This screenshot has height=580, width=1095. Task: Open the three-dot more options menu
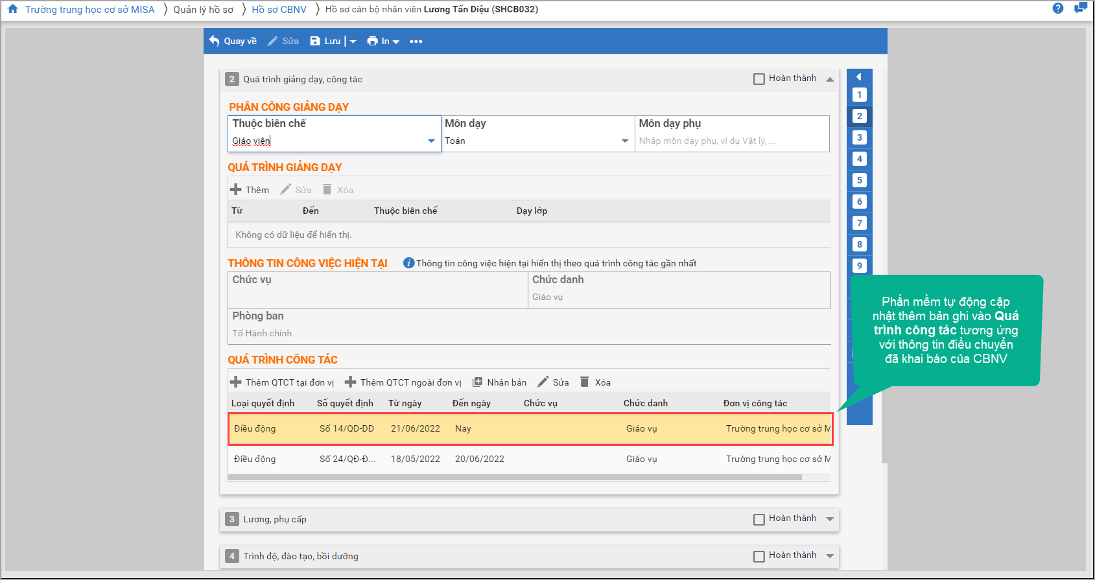[x=416, y=41]
